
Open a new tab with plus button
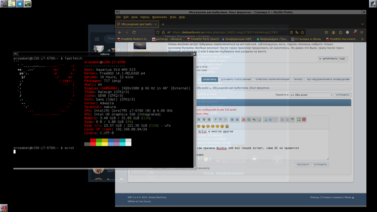pos(163,24)
